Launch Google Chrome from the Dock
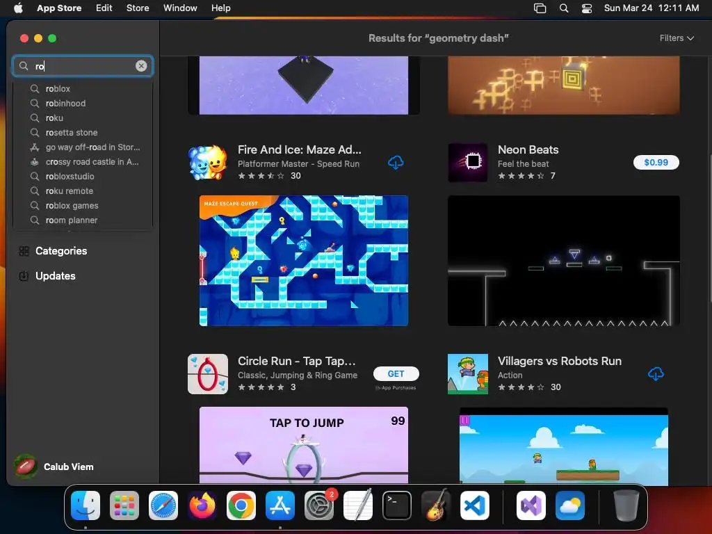Image resolution: width=712 pixels, height=534 pixels. coord(241,505)
